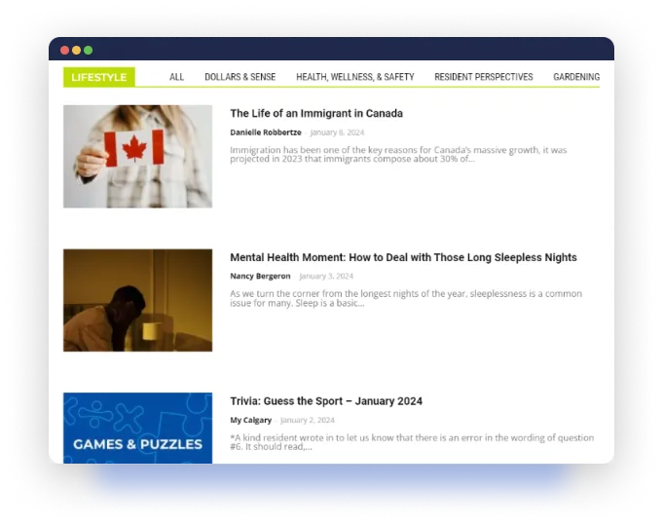
Task: Click the January 2, 2024 date
Action: click(308, 420)
